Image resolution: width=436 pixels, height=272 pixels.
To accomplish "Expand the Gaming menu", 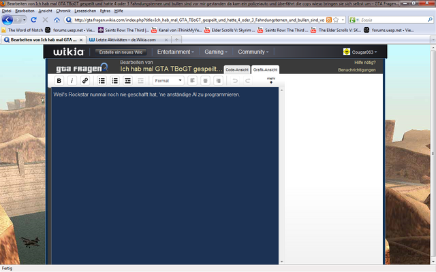I will coord(216,52).
